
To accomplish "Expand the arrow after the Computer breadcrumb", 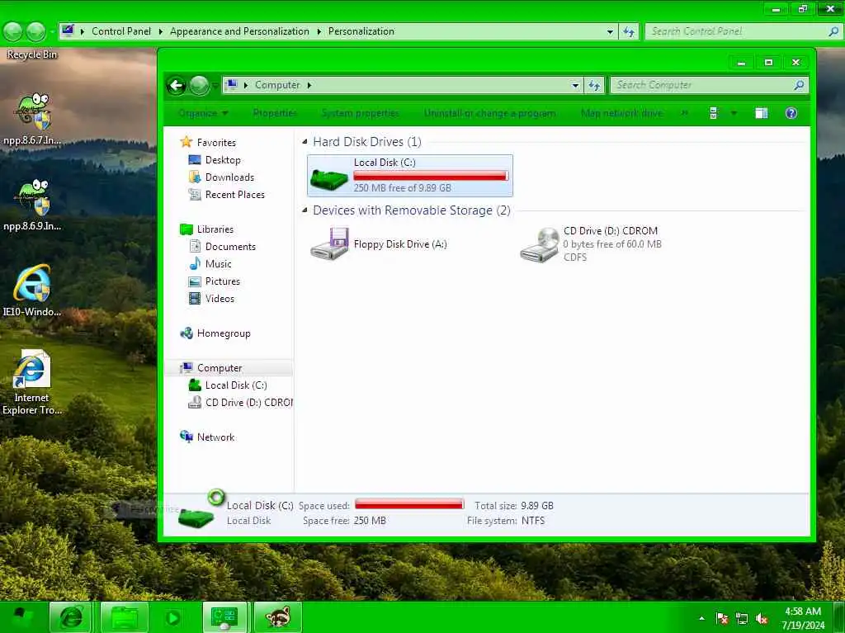I will pyautogui.click(x=309, y=85).
